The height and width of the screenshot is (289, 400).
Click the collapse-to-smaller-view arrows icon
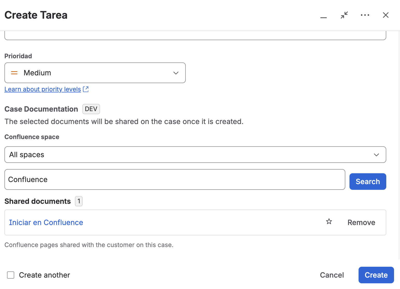pos(344,15)
